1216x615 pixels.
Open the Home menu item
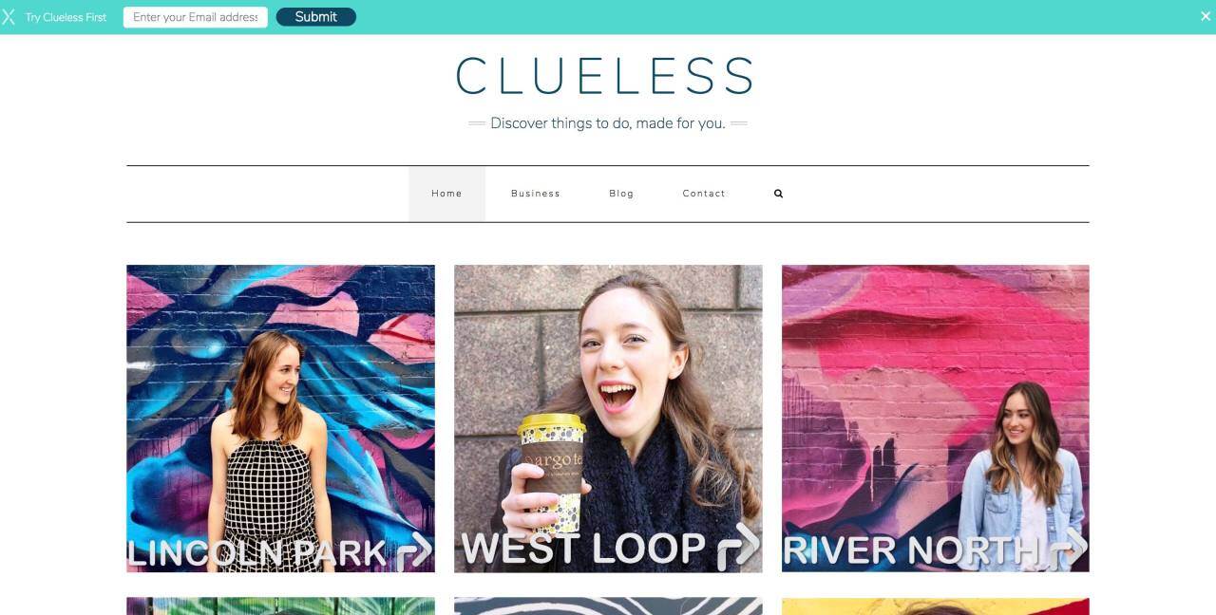[446, 194]
